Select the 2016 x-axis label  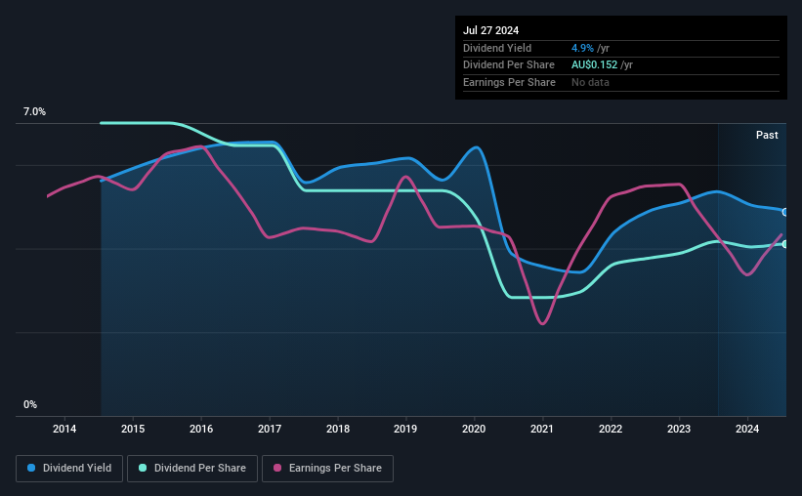click(x=201, y=429)
